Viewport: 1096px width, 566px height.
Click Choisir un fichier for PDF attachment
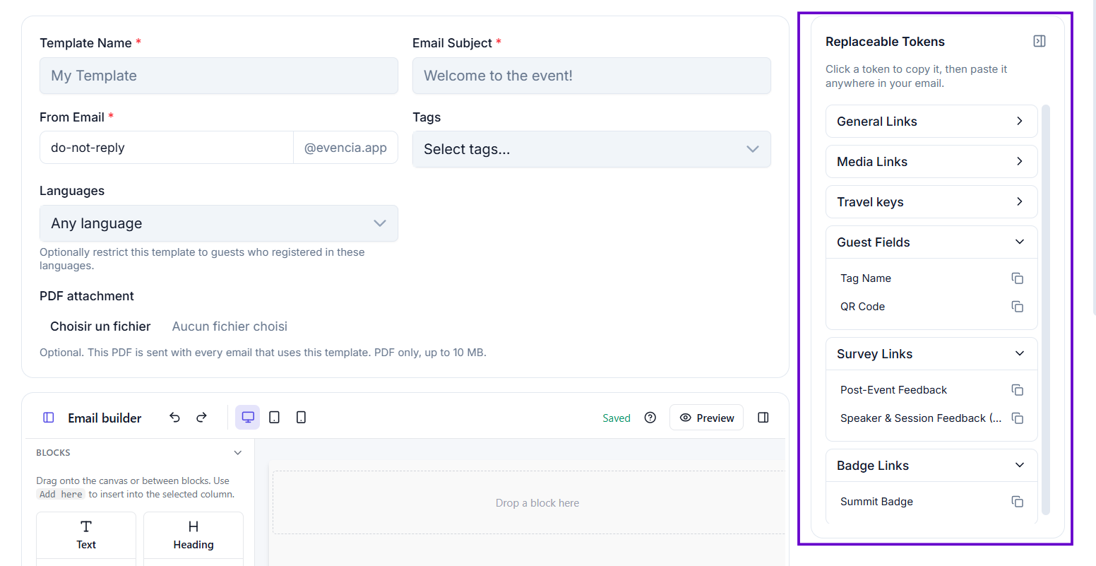[x=100, y=326]
